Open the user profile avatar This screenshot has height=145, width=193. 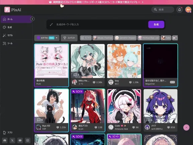[x=188, y=10]
